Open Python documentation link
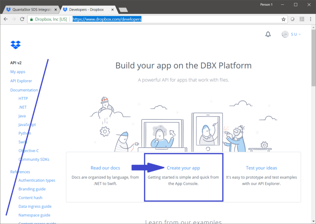The width and height of the screenshot is (316, 224). coord(24,133)
